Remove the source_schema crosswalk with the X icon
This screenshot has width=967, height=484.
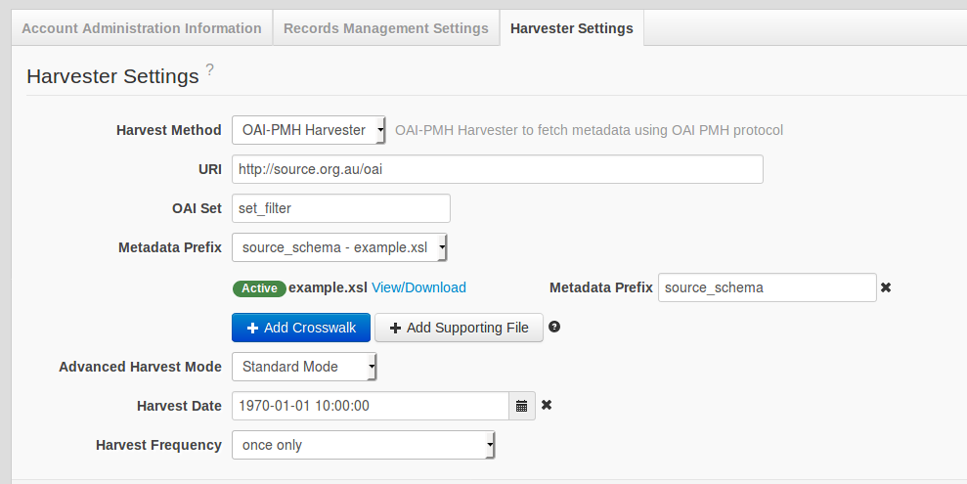[886, 287]
